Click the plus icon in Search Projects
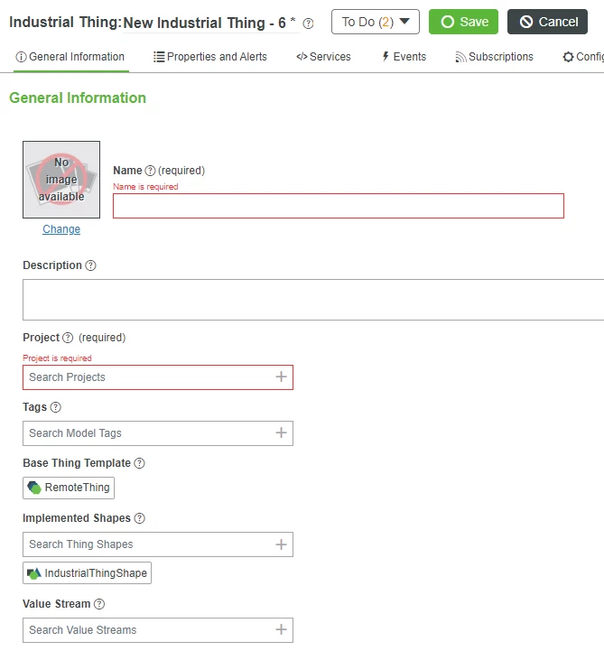 pos(281,377)
